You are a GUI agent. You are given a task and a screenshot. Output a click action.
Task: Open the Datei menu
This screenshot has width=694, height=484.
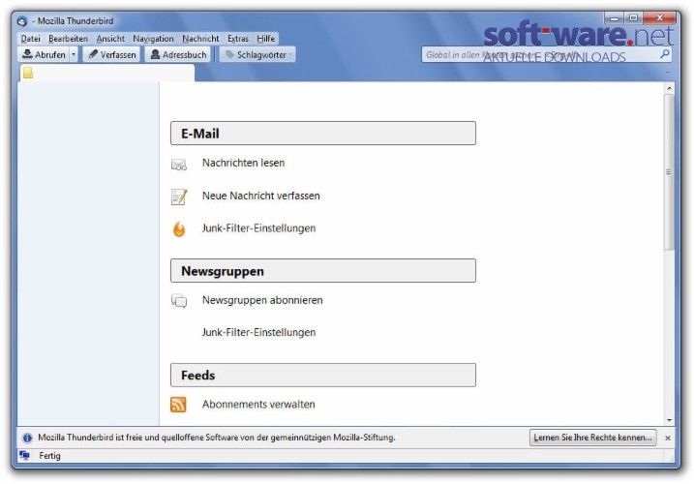pos(31,39)
